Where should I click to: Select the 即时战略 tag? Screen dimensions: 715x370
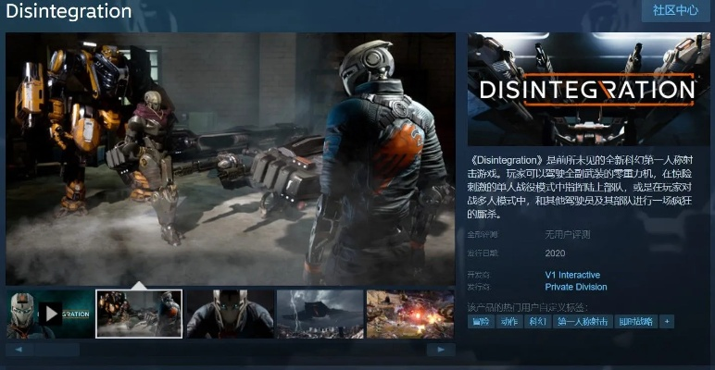[x=634, y=321]
